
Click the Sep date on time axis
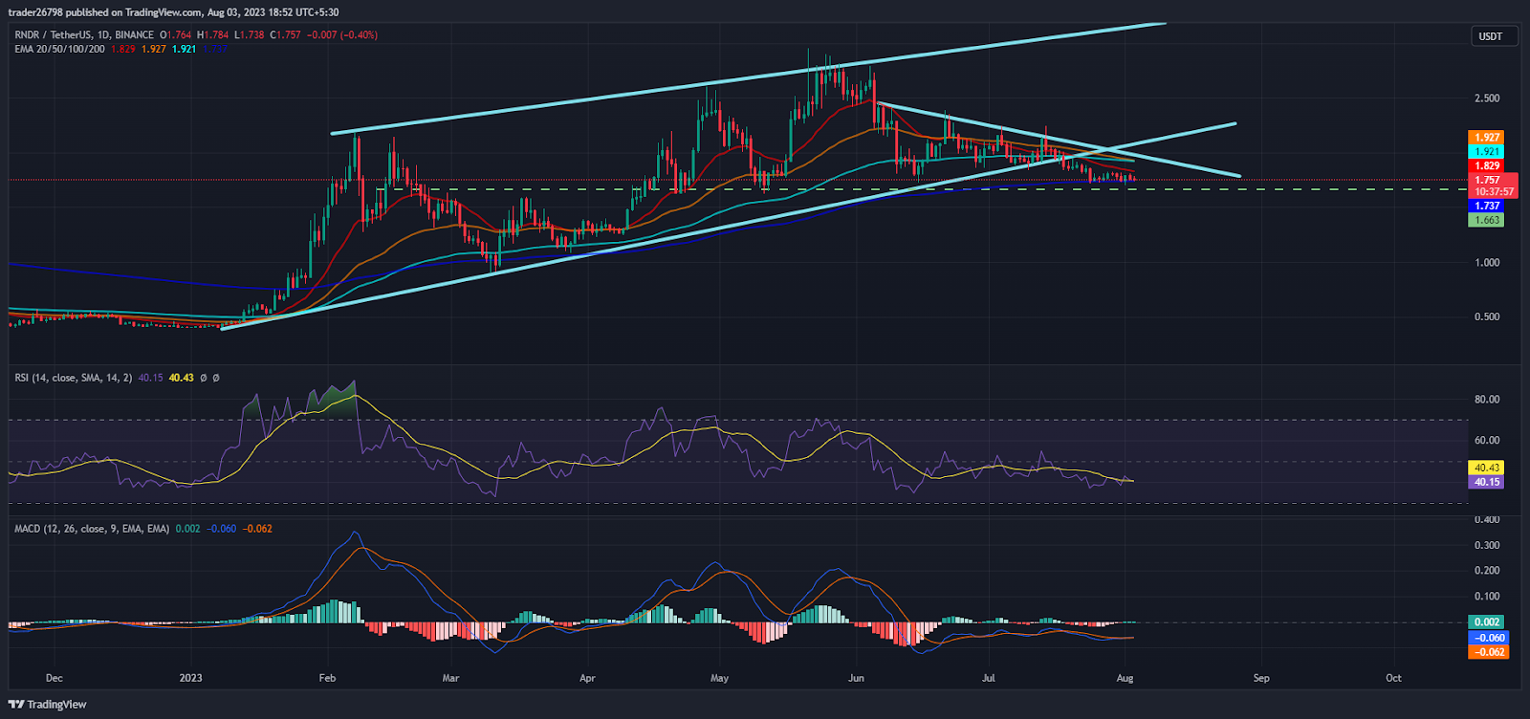pos(1261,678)
